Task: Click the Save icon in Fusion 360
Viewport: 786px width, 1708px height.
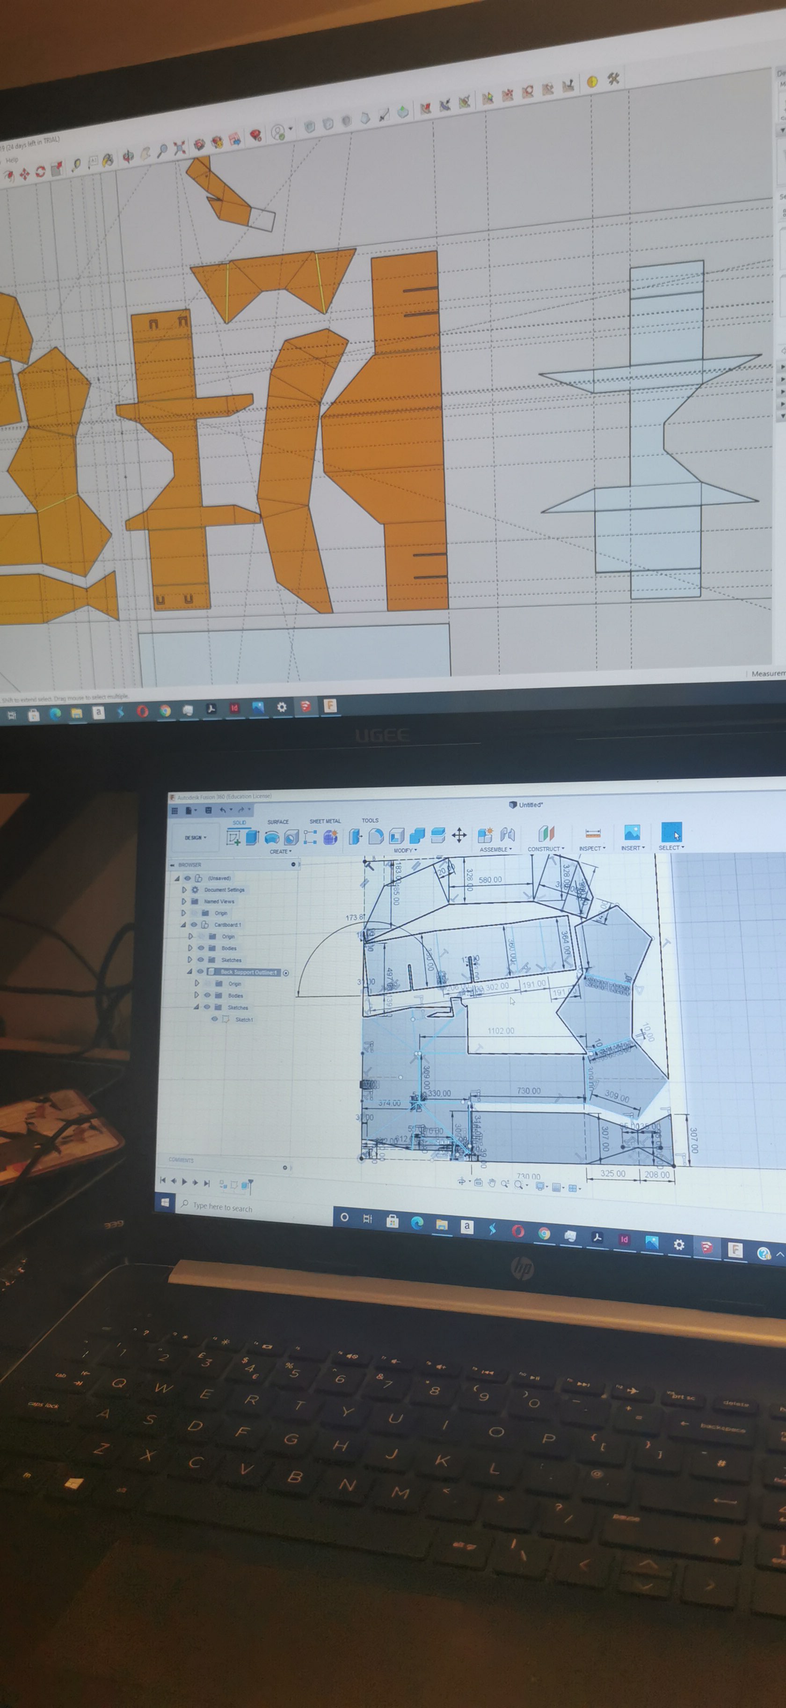Action: (209, 810)
